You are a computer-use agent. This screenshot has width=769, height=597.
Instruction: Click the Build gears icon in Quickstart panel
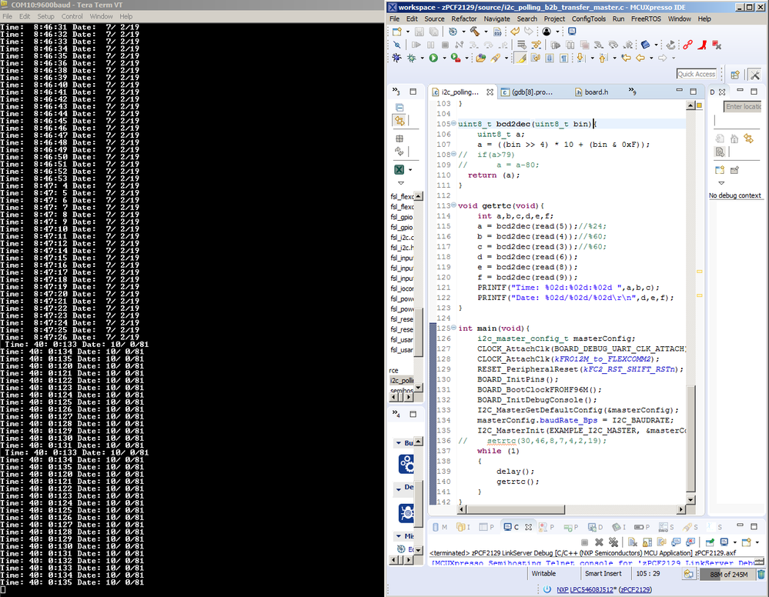pos(406,463)
